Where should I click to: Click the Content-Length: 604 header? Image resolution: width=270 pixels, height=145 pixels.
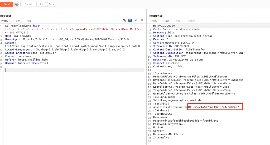pyautogui.click(x=168, y=67)
